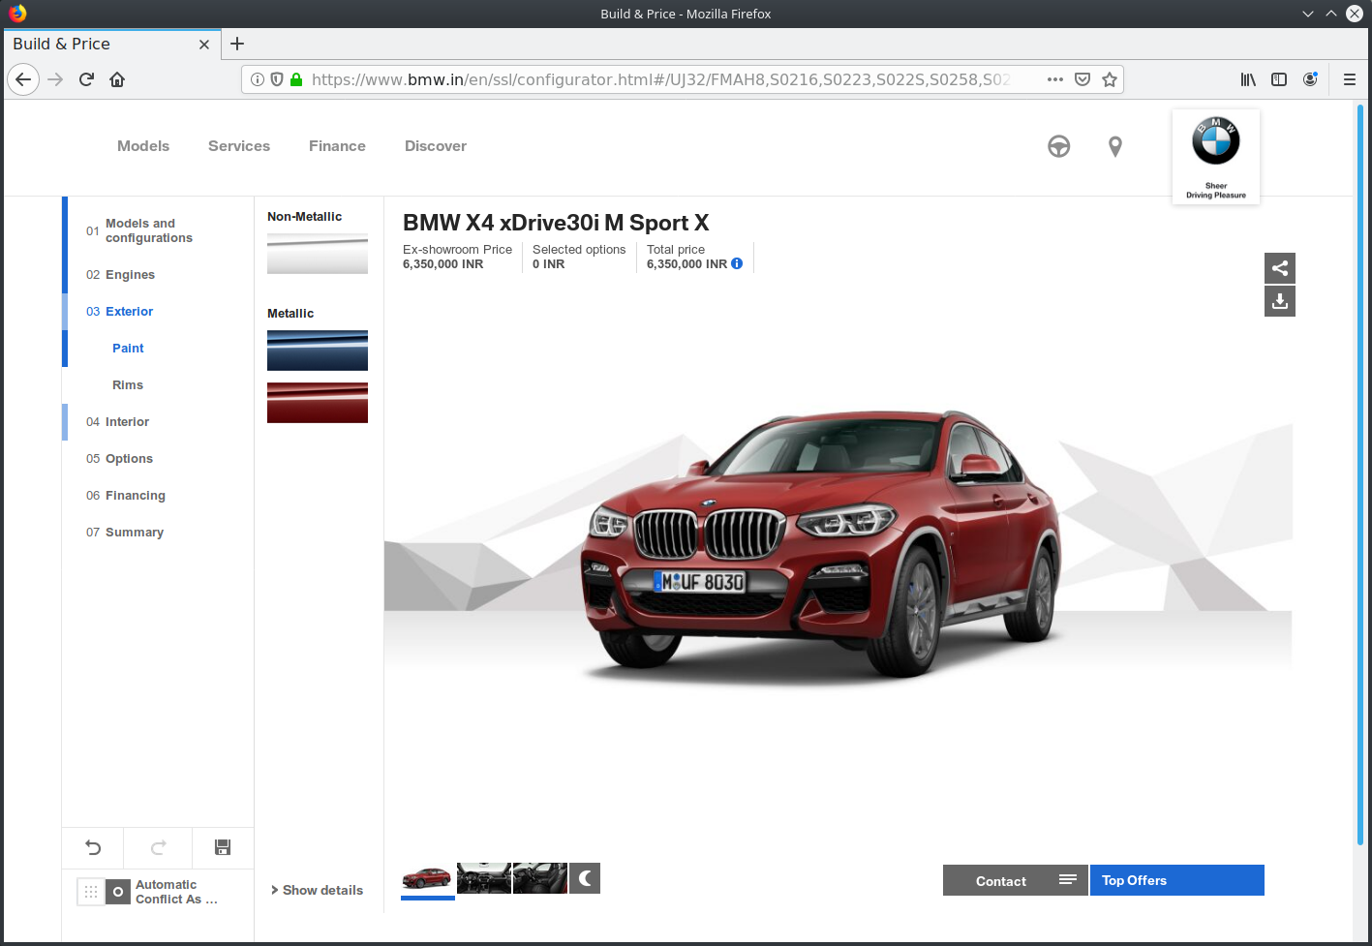The height and width of the screenshot is (946, 1372).
Task: Open the Firefox account icon
Action: tap(1310, 79)
